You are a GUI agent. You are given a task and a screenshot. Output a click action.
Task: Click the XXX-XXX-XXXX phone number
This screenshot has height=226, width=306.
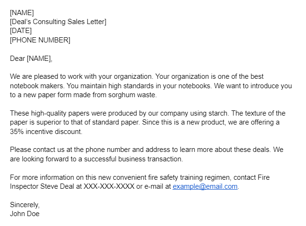click(109, 186)
